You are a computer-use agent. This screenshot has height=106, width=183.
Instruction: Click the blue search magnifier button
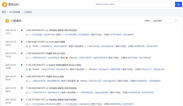(x=178, y=5)
